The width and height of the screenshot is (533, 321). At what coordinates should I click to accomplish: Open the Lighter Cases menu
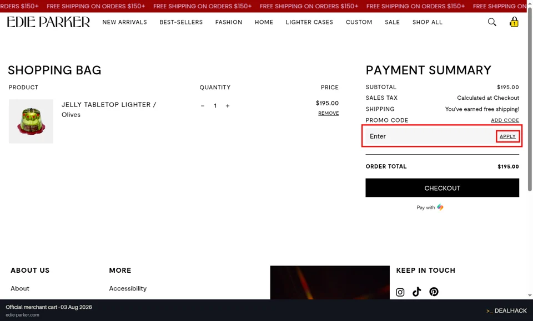point(309,22)
